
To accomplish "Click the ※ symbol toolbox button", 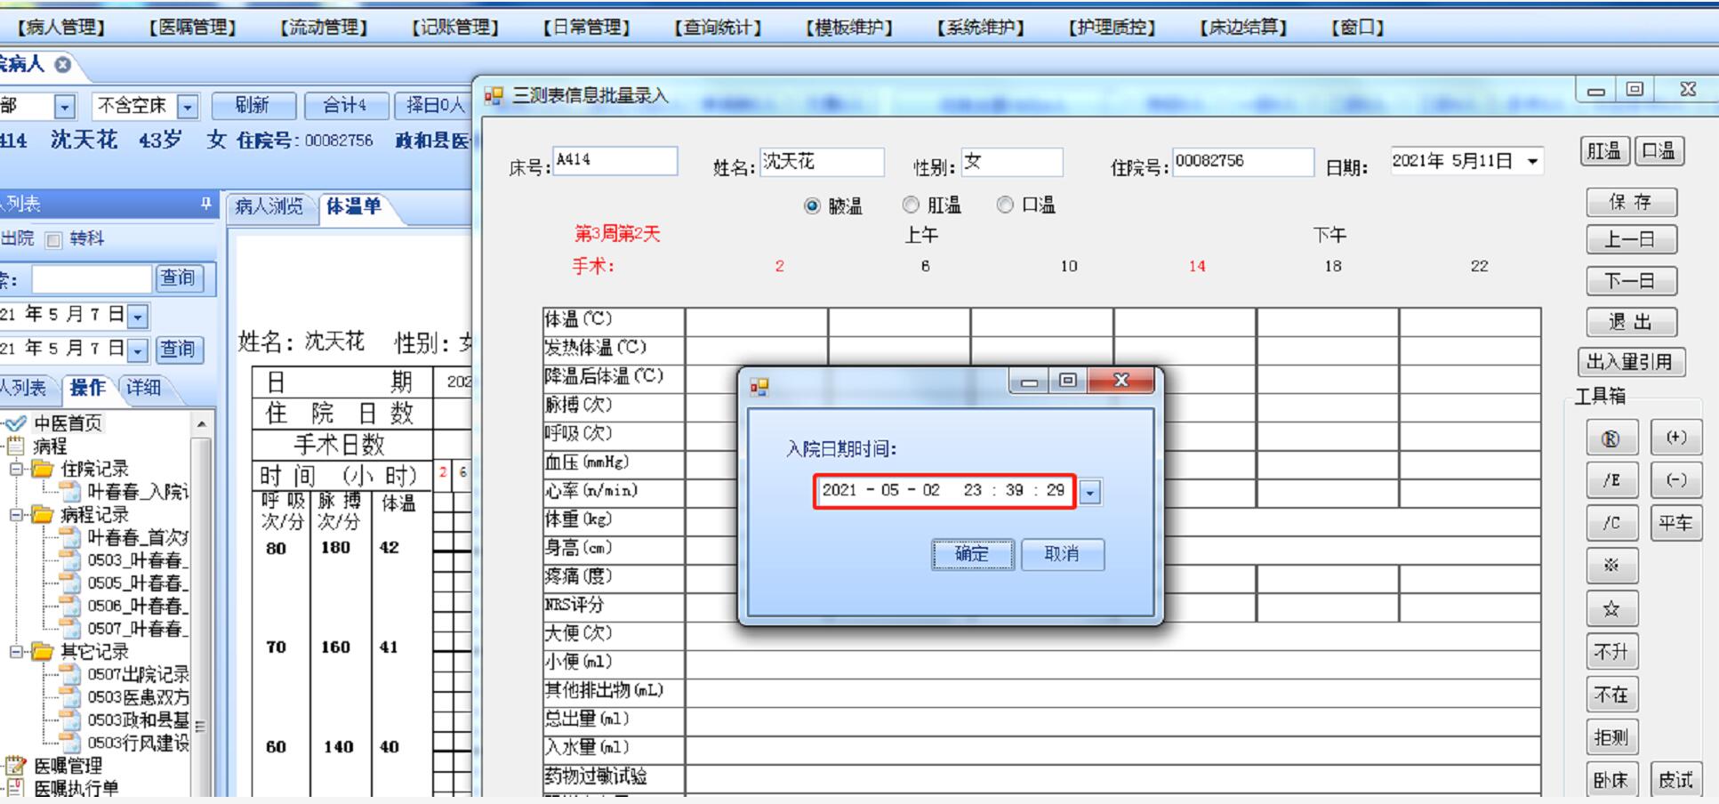I will 1611,566.
